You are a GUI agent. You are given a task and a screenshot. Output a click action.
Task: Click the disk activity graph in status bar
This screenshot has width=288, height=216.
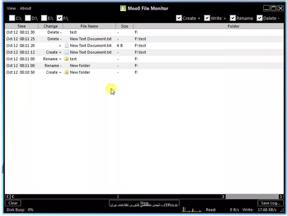point(191,209)
